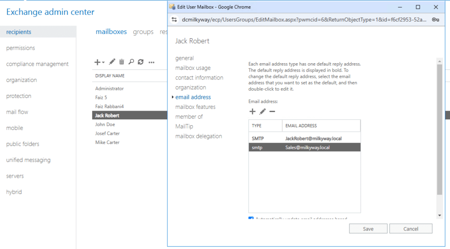Switch to the mailboxes tab
450x249 pixels.
pos(111,32)
